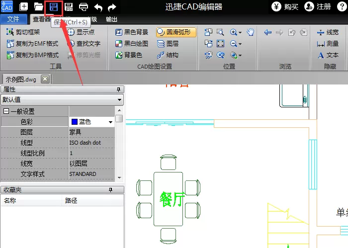Click the 文本 text toggle
This screenshot has height=248, width=348.
tap(328, 55)
